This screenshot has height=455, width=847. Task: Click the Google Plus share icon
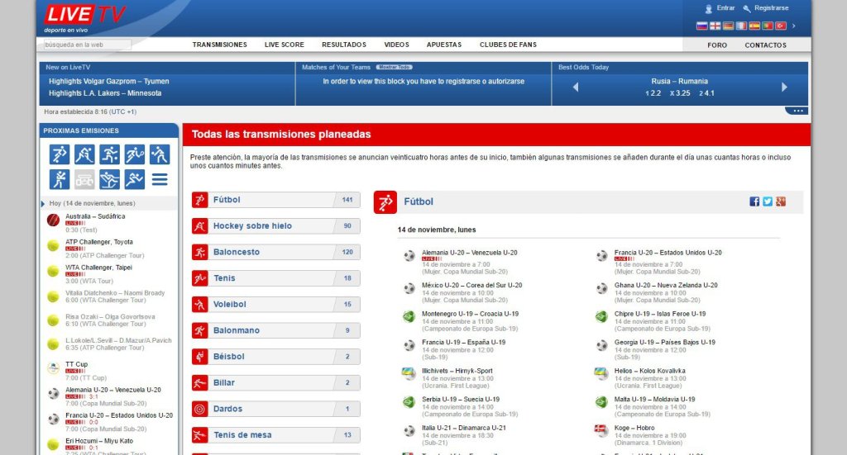coord(780,201)
